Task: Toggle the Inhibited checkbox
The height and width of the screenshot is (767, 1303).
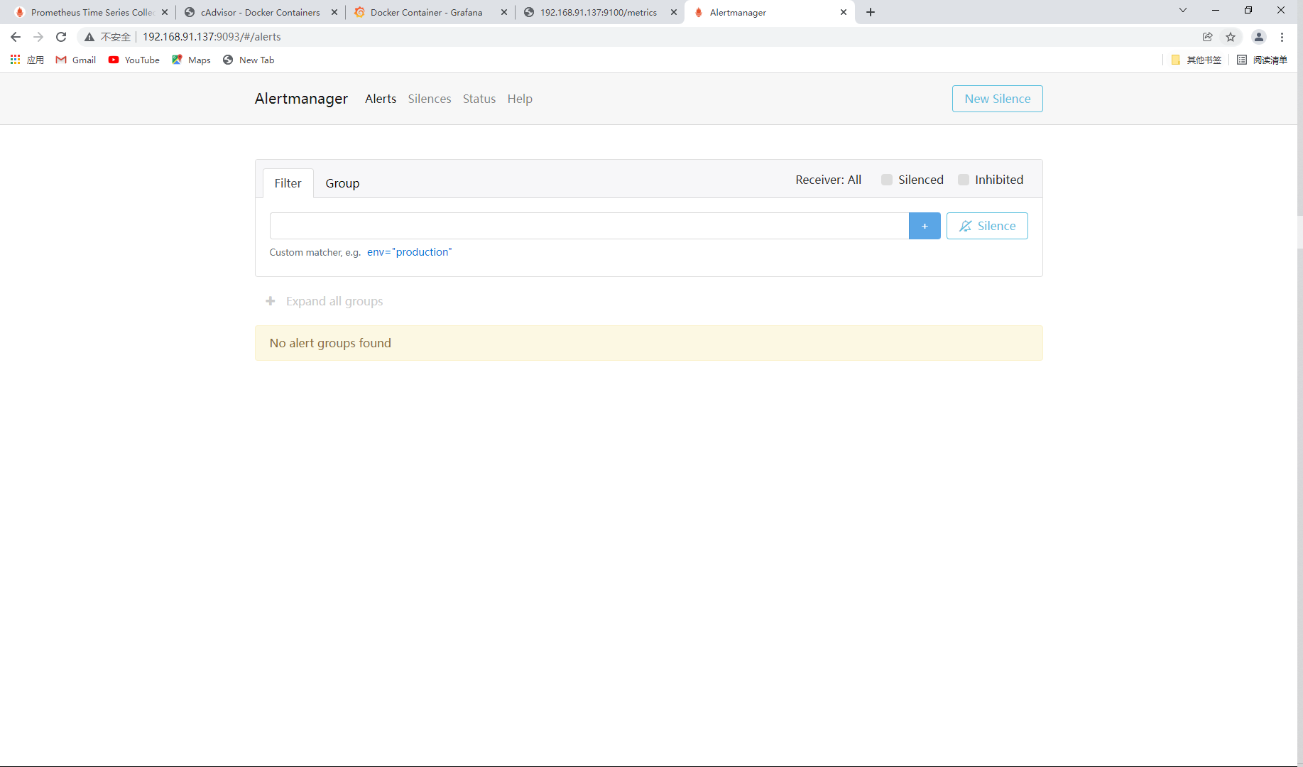Action: point(964,180)
